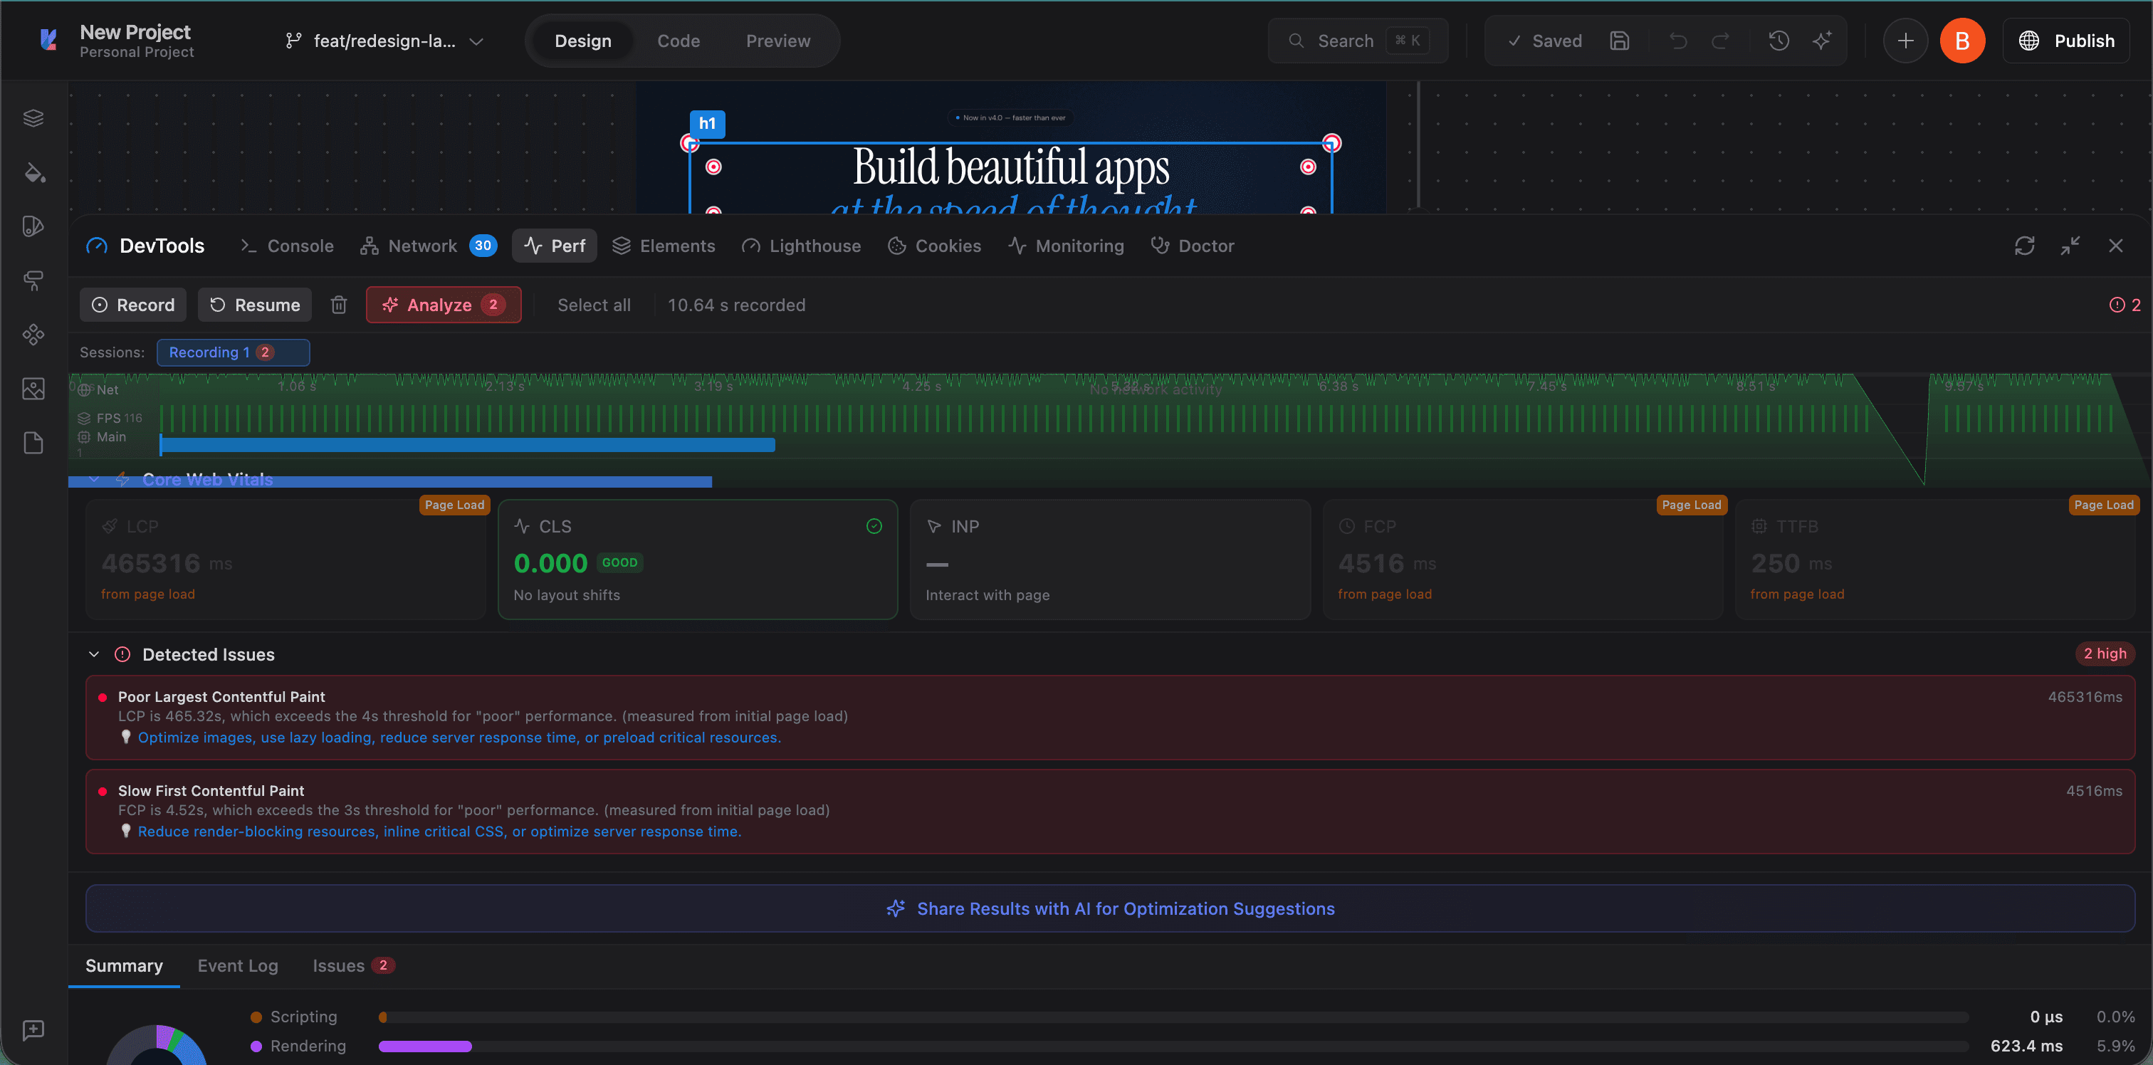Open the Event Log tab

coord(237,965)
